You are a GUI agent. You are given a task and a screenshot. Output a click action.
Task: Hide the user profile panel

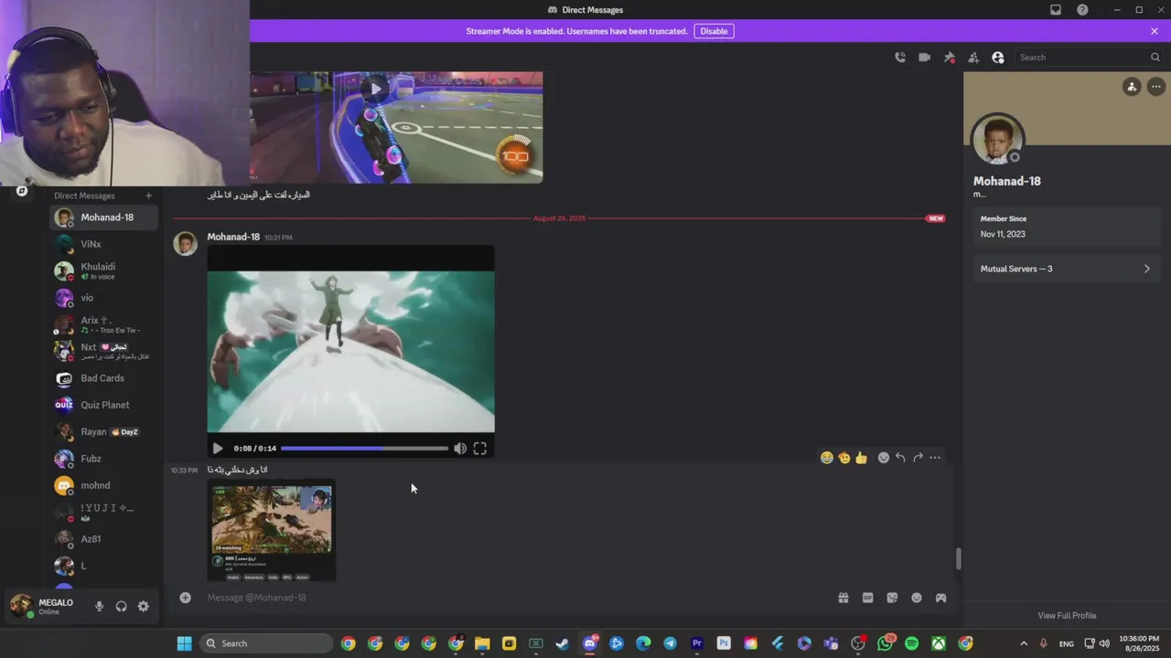click(998, 58)
